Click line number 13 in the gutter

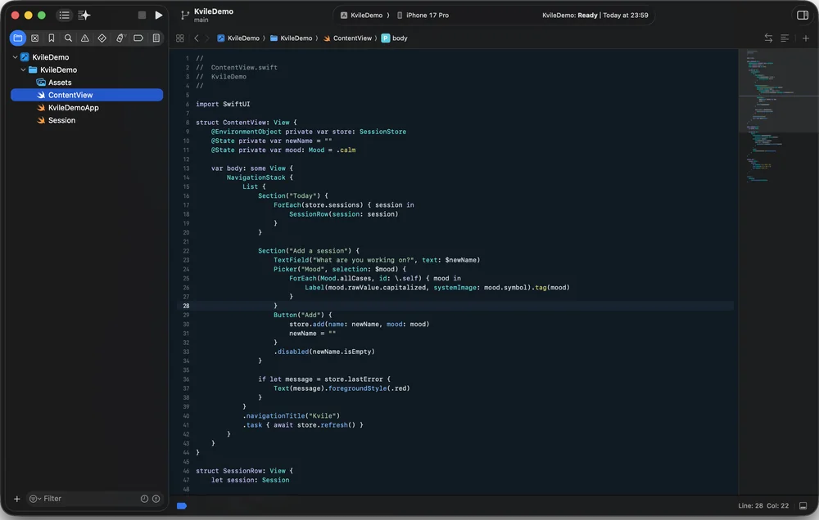186,168
